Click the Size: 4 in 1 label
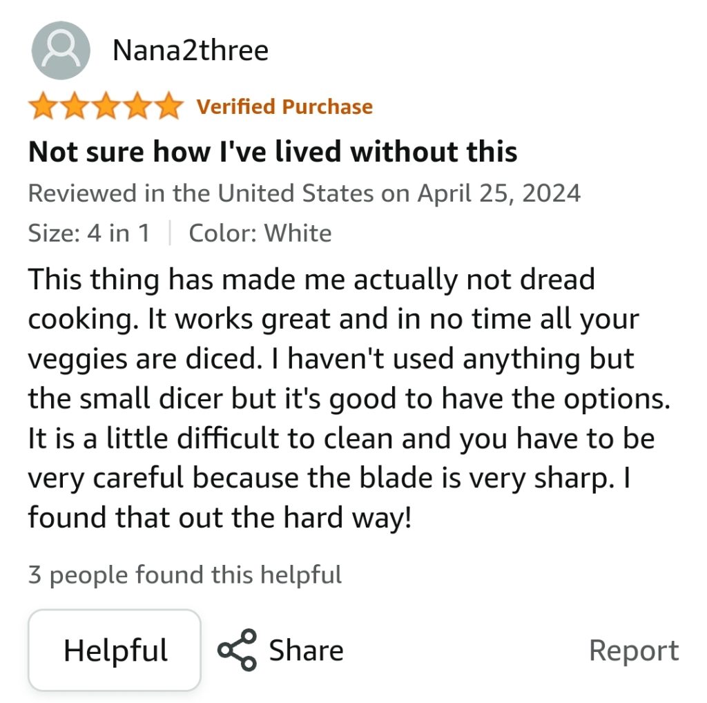This screenshot has width=707, height=703. pyautogui.click(x=89, y=233)
